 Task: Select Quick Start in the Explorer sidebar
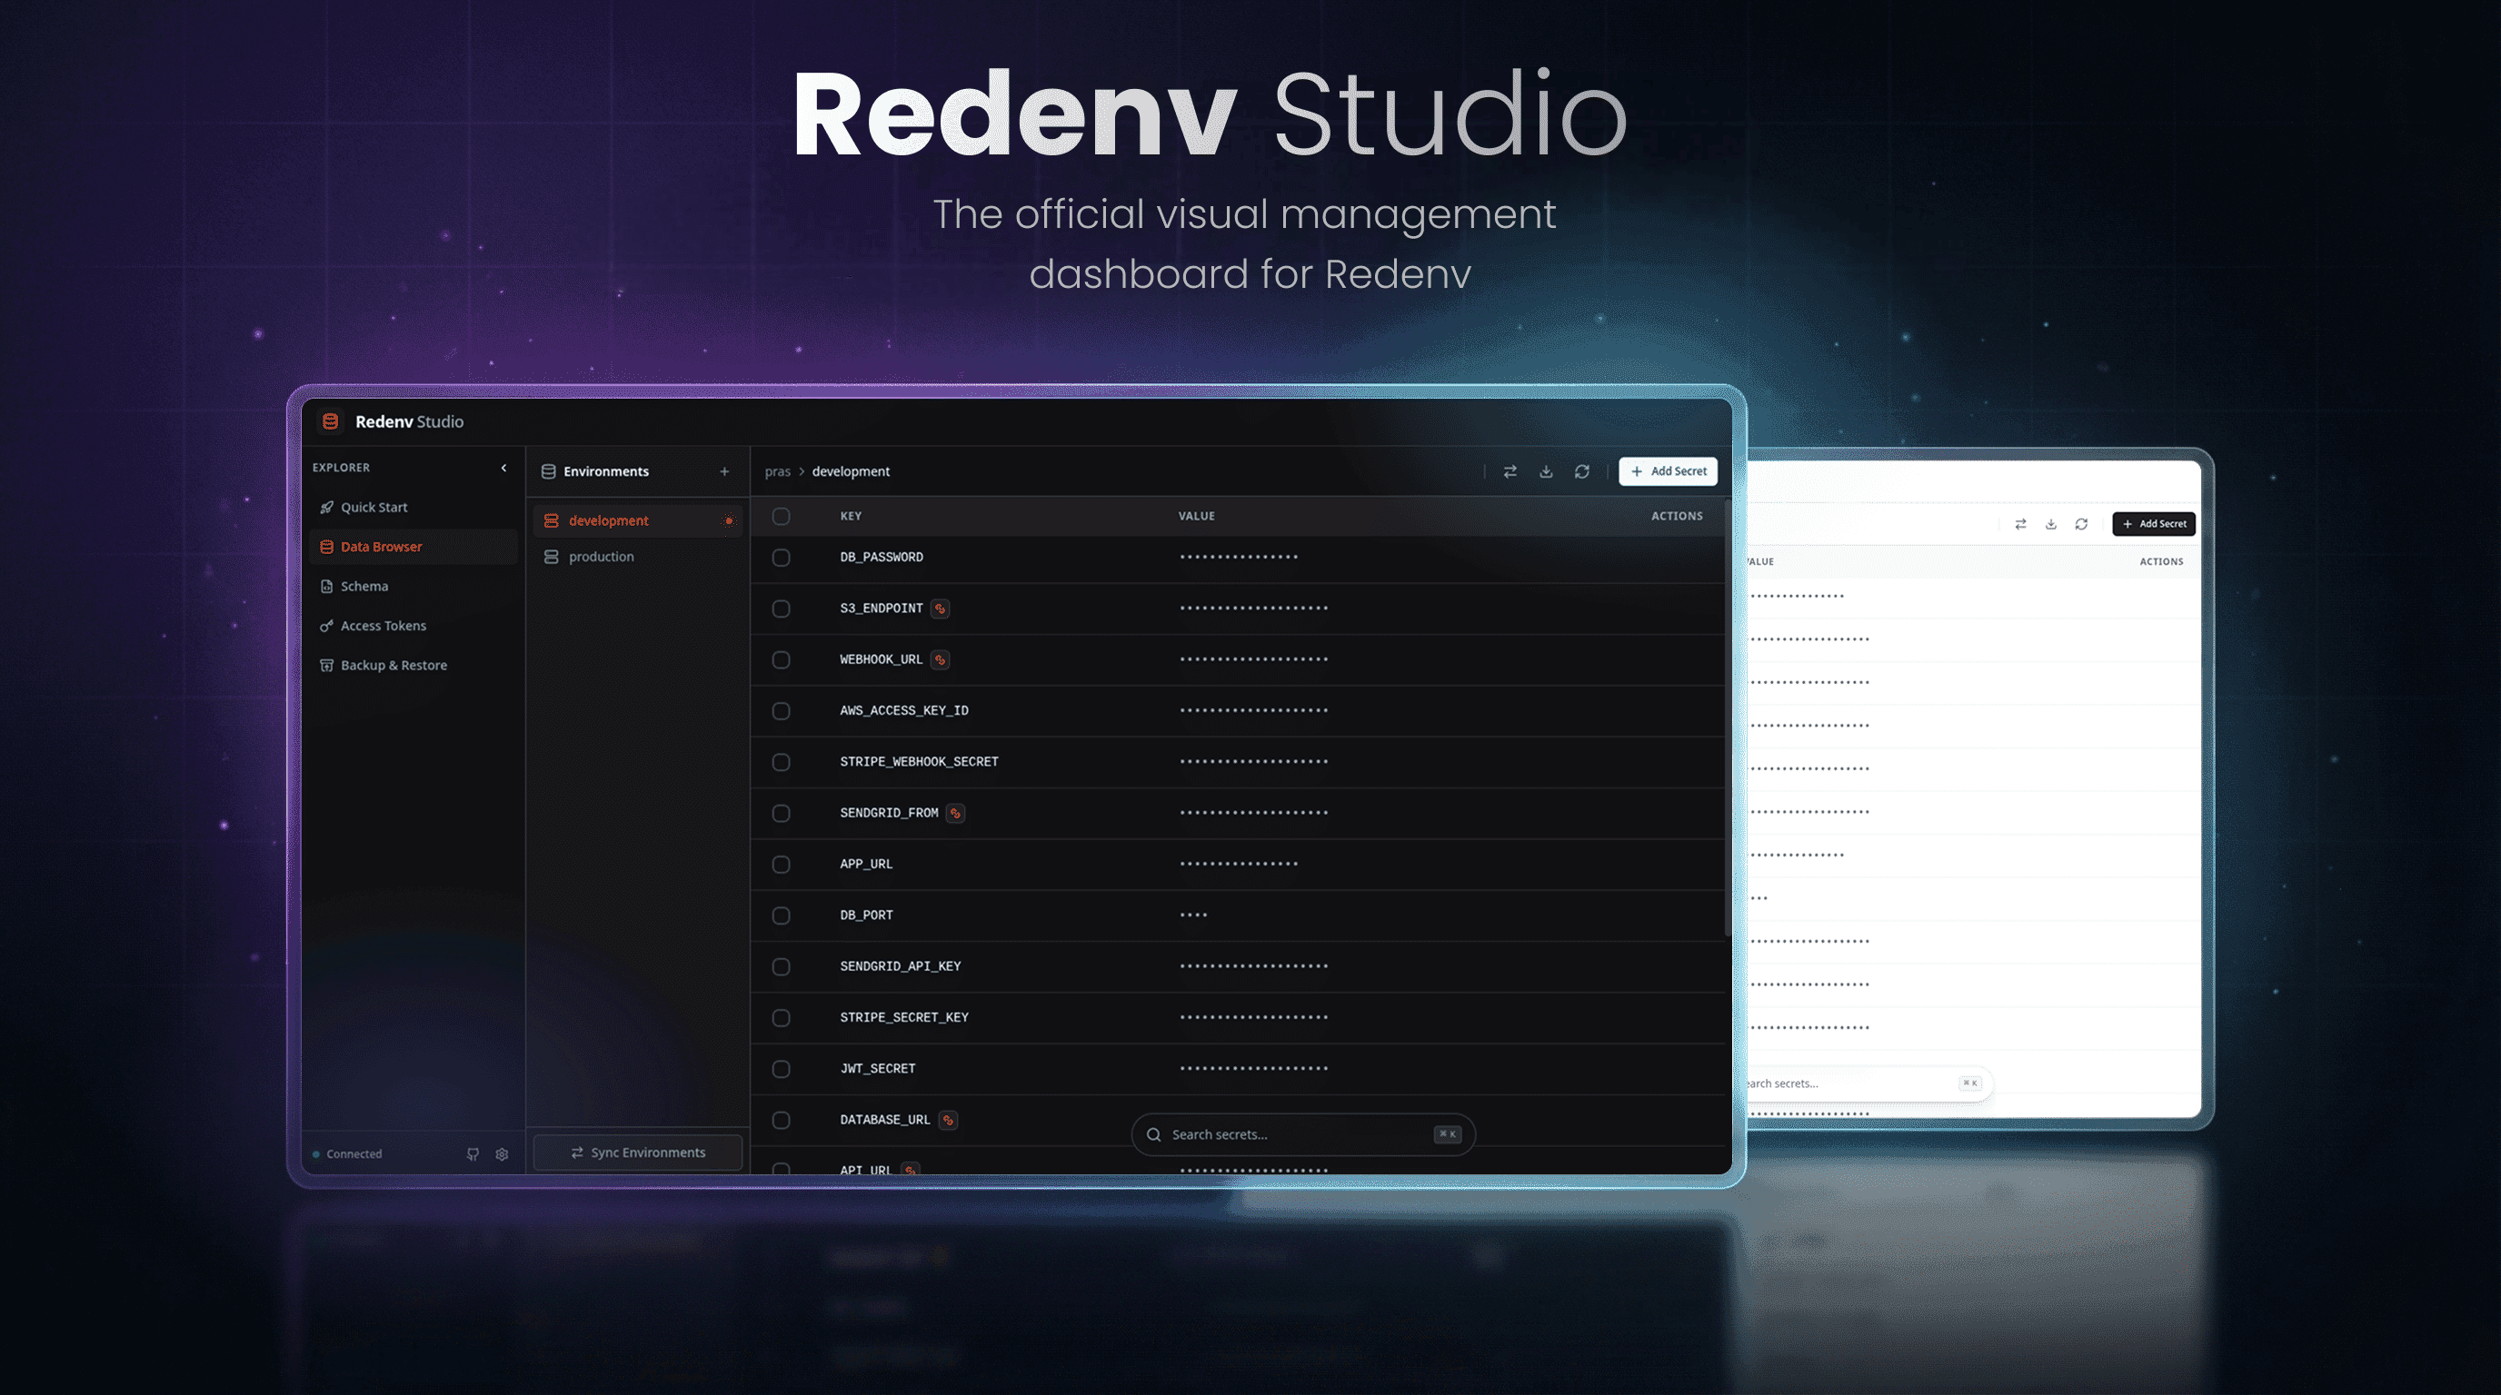374,507
